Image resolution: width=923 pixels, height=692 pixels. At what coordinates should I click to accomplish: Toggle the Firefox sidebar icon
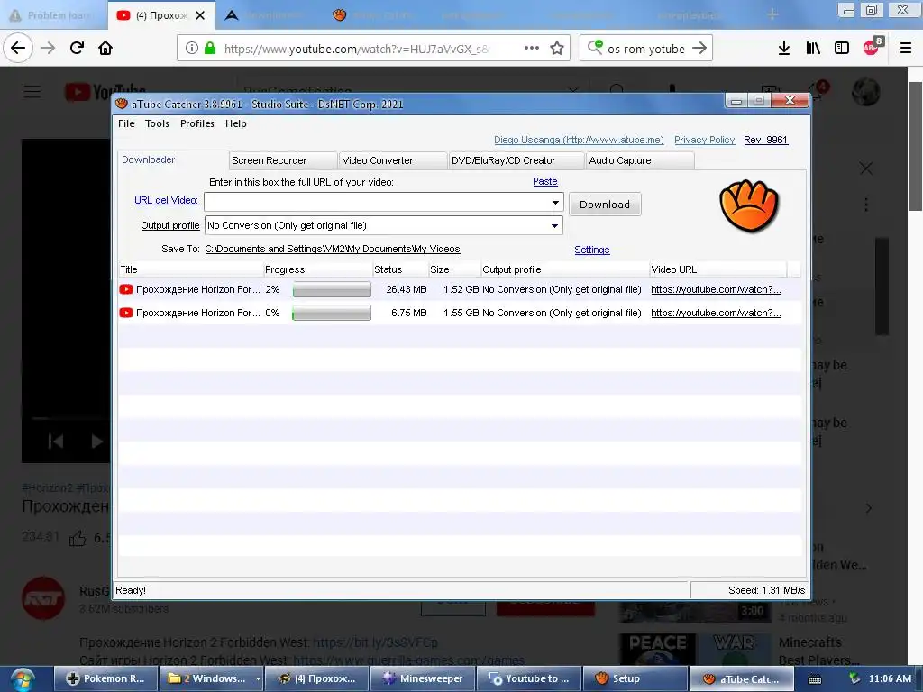(842, 49)
